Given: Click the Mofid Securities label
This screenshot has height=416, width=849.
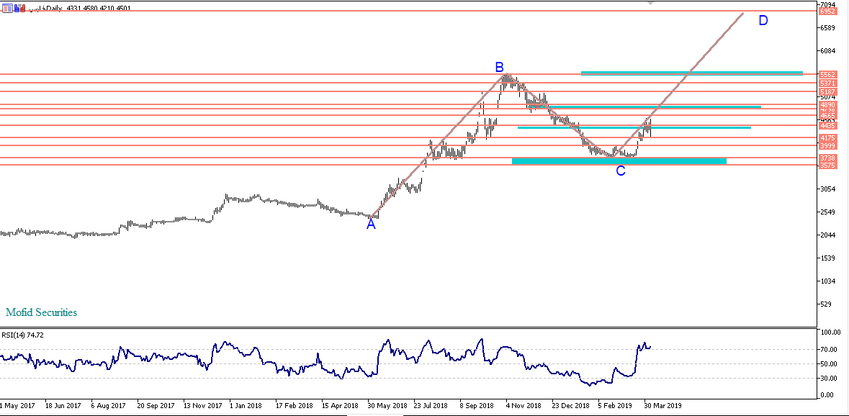Looking at the screenshot, I should click(41, 312).
